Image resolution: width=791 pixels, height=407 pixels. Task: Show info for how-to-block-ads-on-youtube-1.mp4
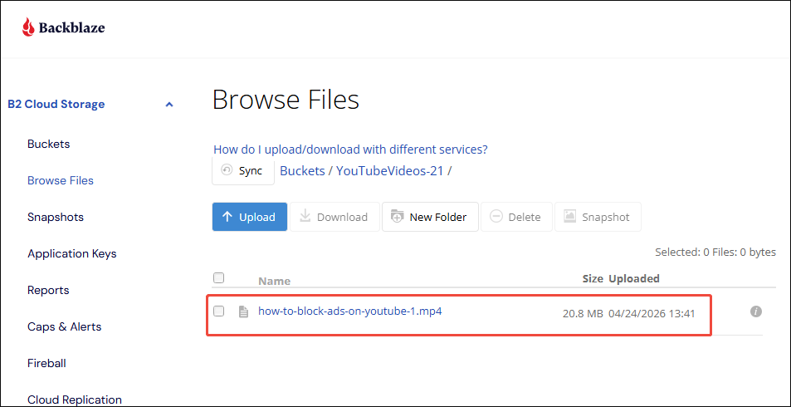[x=755, y=311]
